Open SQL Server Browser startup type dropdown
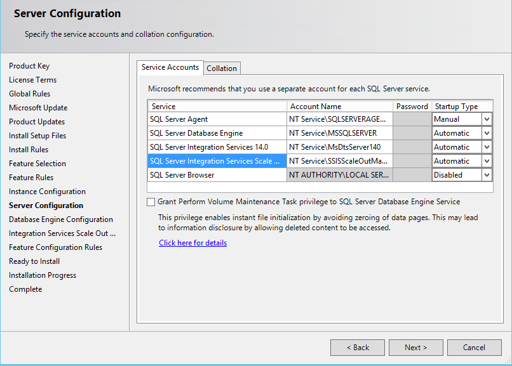This screenshot has height=366, width=512. 487,174
